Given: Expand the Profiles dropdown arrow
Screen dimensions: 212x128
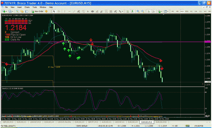Looking at the screenshot, I should [12, 12].
